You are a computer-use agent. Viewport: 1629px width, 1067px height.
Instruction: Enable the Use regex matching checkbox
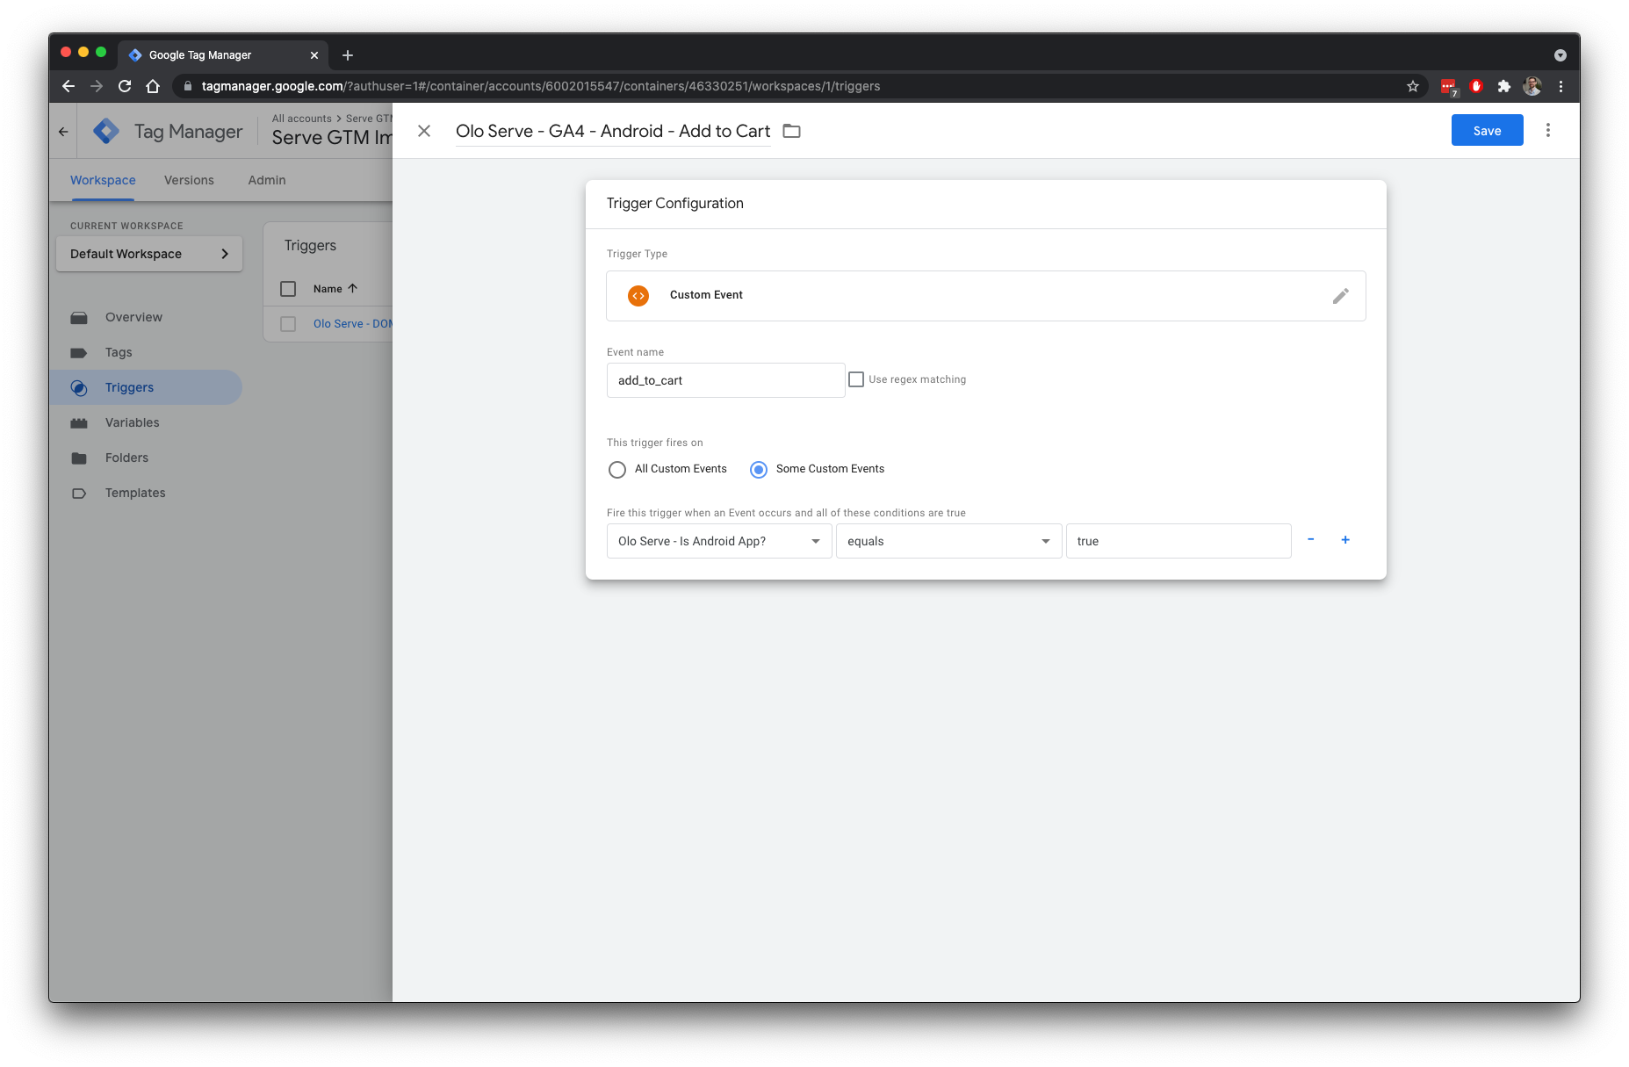click(857, 378)
